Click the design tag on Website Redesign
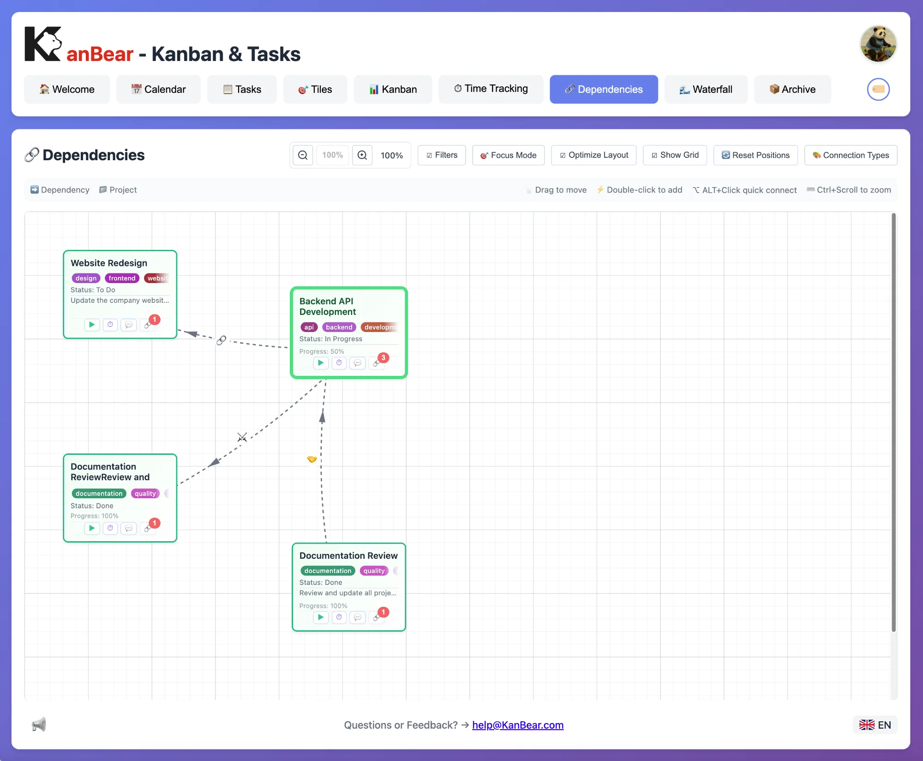 click(x=86, y=278)
